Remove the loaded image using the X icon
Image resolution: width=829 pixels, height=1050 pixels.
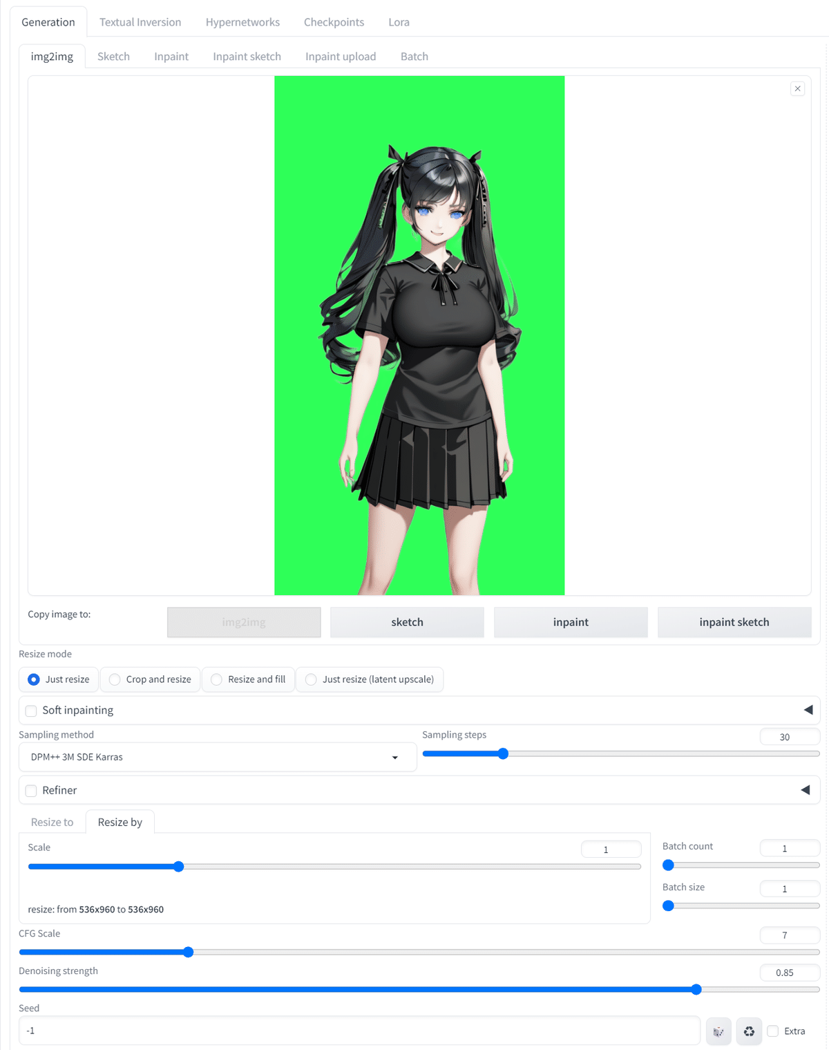(x=797, y=88)
